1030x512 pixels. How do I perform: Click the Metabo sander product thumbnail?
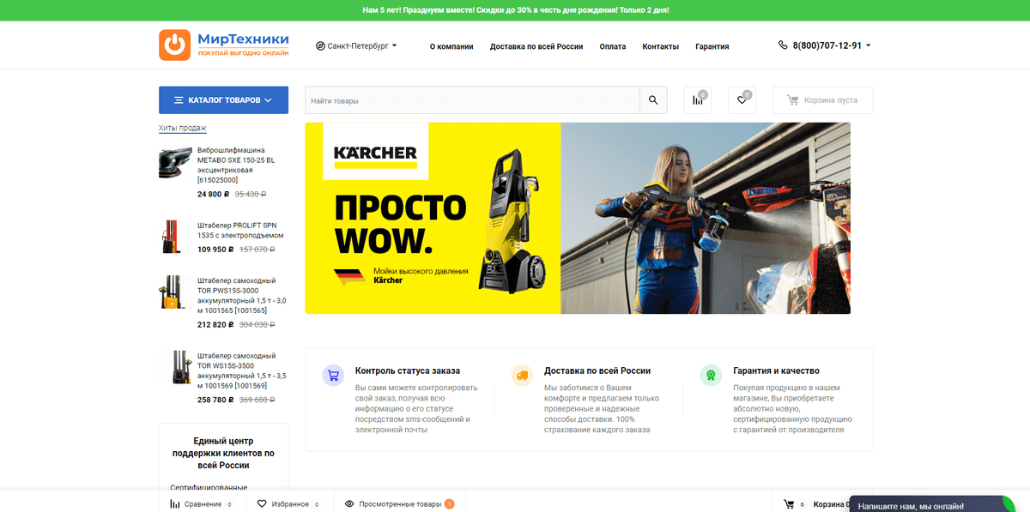point(175,163)
